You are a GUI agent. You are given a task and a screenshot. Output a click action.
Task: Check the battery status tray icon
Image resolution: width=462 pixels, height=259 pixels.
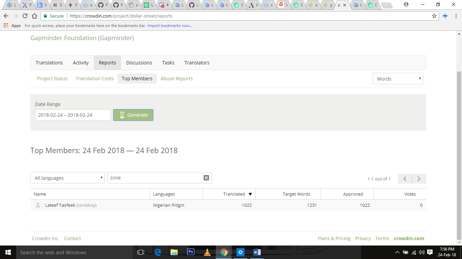[x=406, y=252]
